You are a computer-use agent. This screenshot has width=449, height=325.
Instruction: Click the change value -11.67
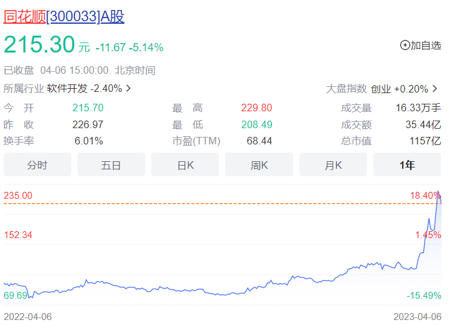(x=111, y=47)
